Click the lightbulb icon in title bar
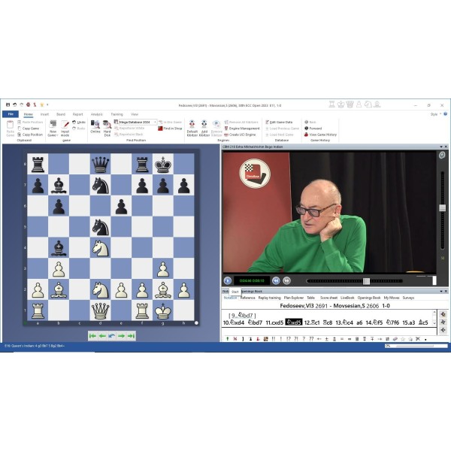Viewport: 451px width, 451px height. (x=41, y=104)
